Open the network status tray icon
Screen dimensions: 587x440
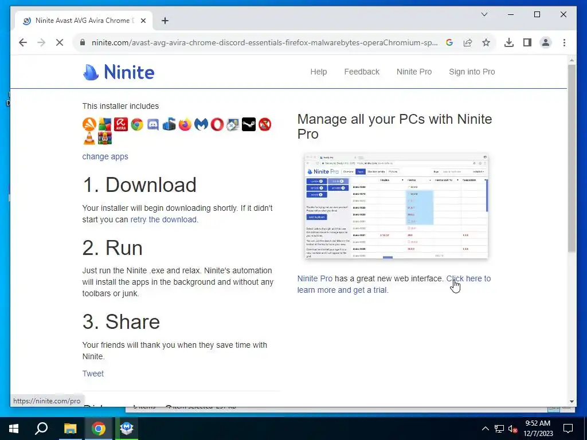pyautogui.click(x=499, y=429)
